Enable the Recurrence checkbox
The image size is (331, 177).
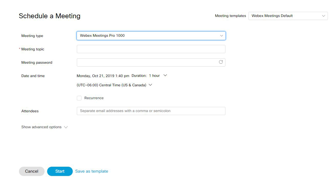[79, 98]
